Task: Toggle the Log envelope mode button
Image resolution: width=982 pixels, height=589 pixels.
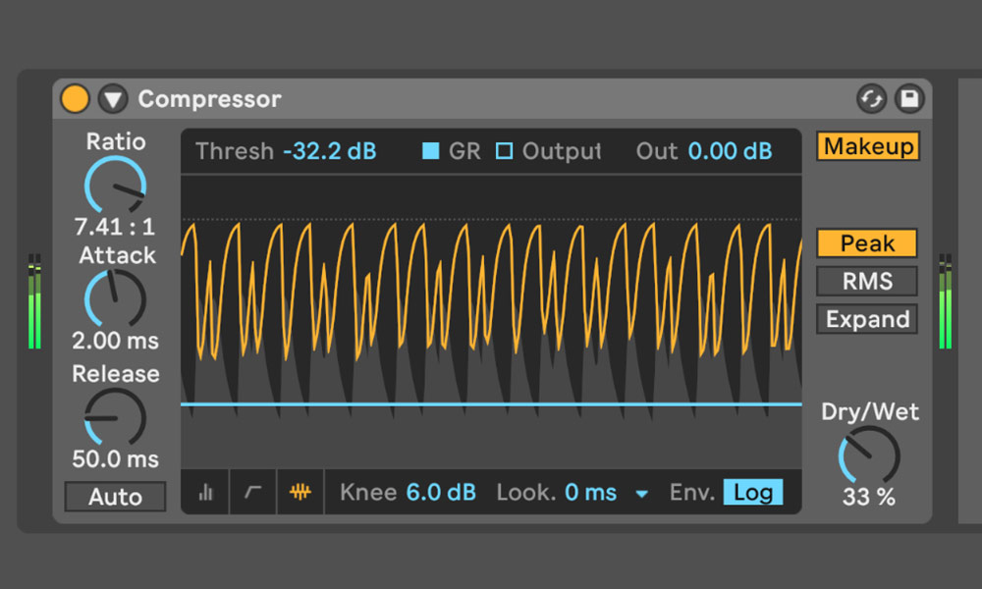Action: pos(753,493)
